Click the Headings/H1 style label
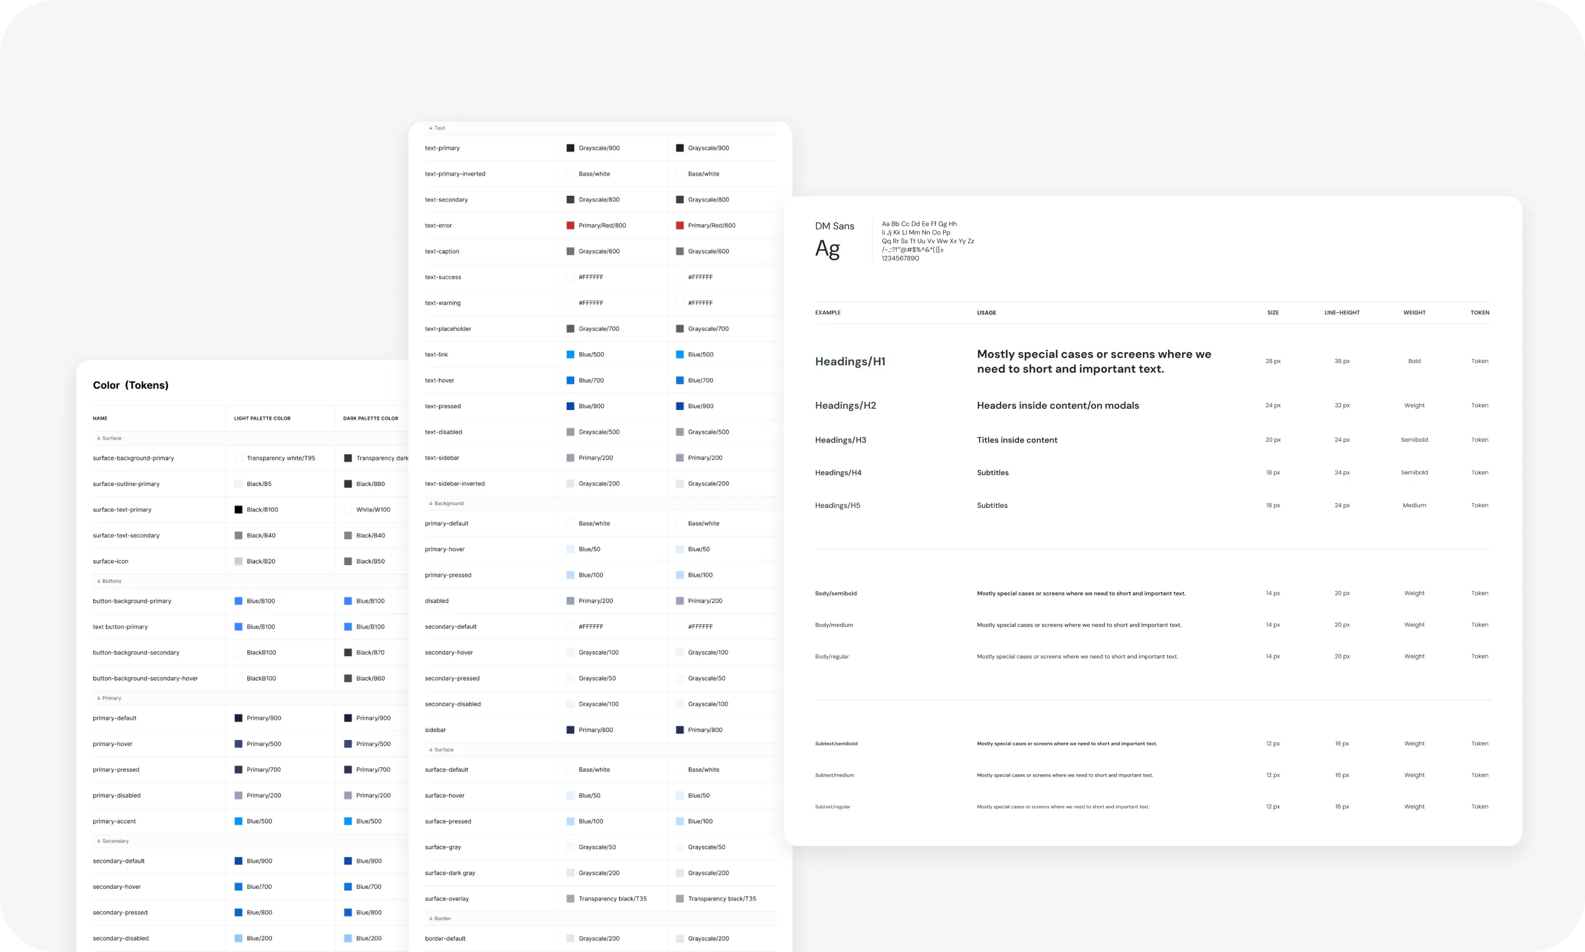This screenshot has height=952, width=1585. tap(850, 361)
